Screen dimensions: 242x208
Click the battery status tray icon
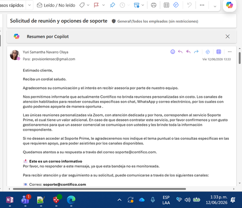197,200
